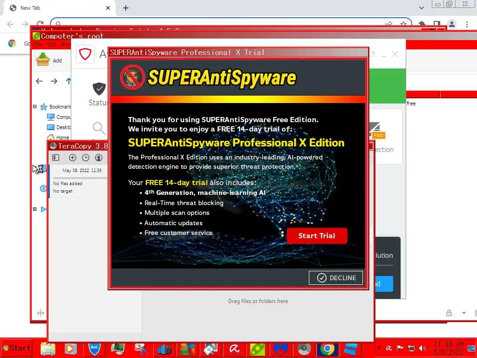This screenshot has width=477, height=358.
Task: Click the SUPERAntiSpyware no-bug logo
Action: tap(132, 77)
